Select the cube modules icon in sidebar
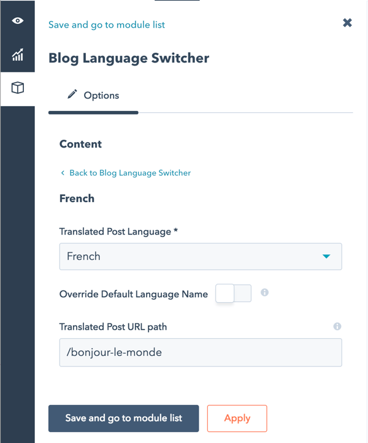Viewport: 368px width, 443px height. [x=18, y=88]
